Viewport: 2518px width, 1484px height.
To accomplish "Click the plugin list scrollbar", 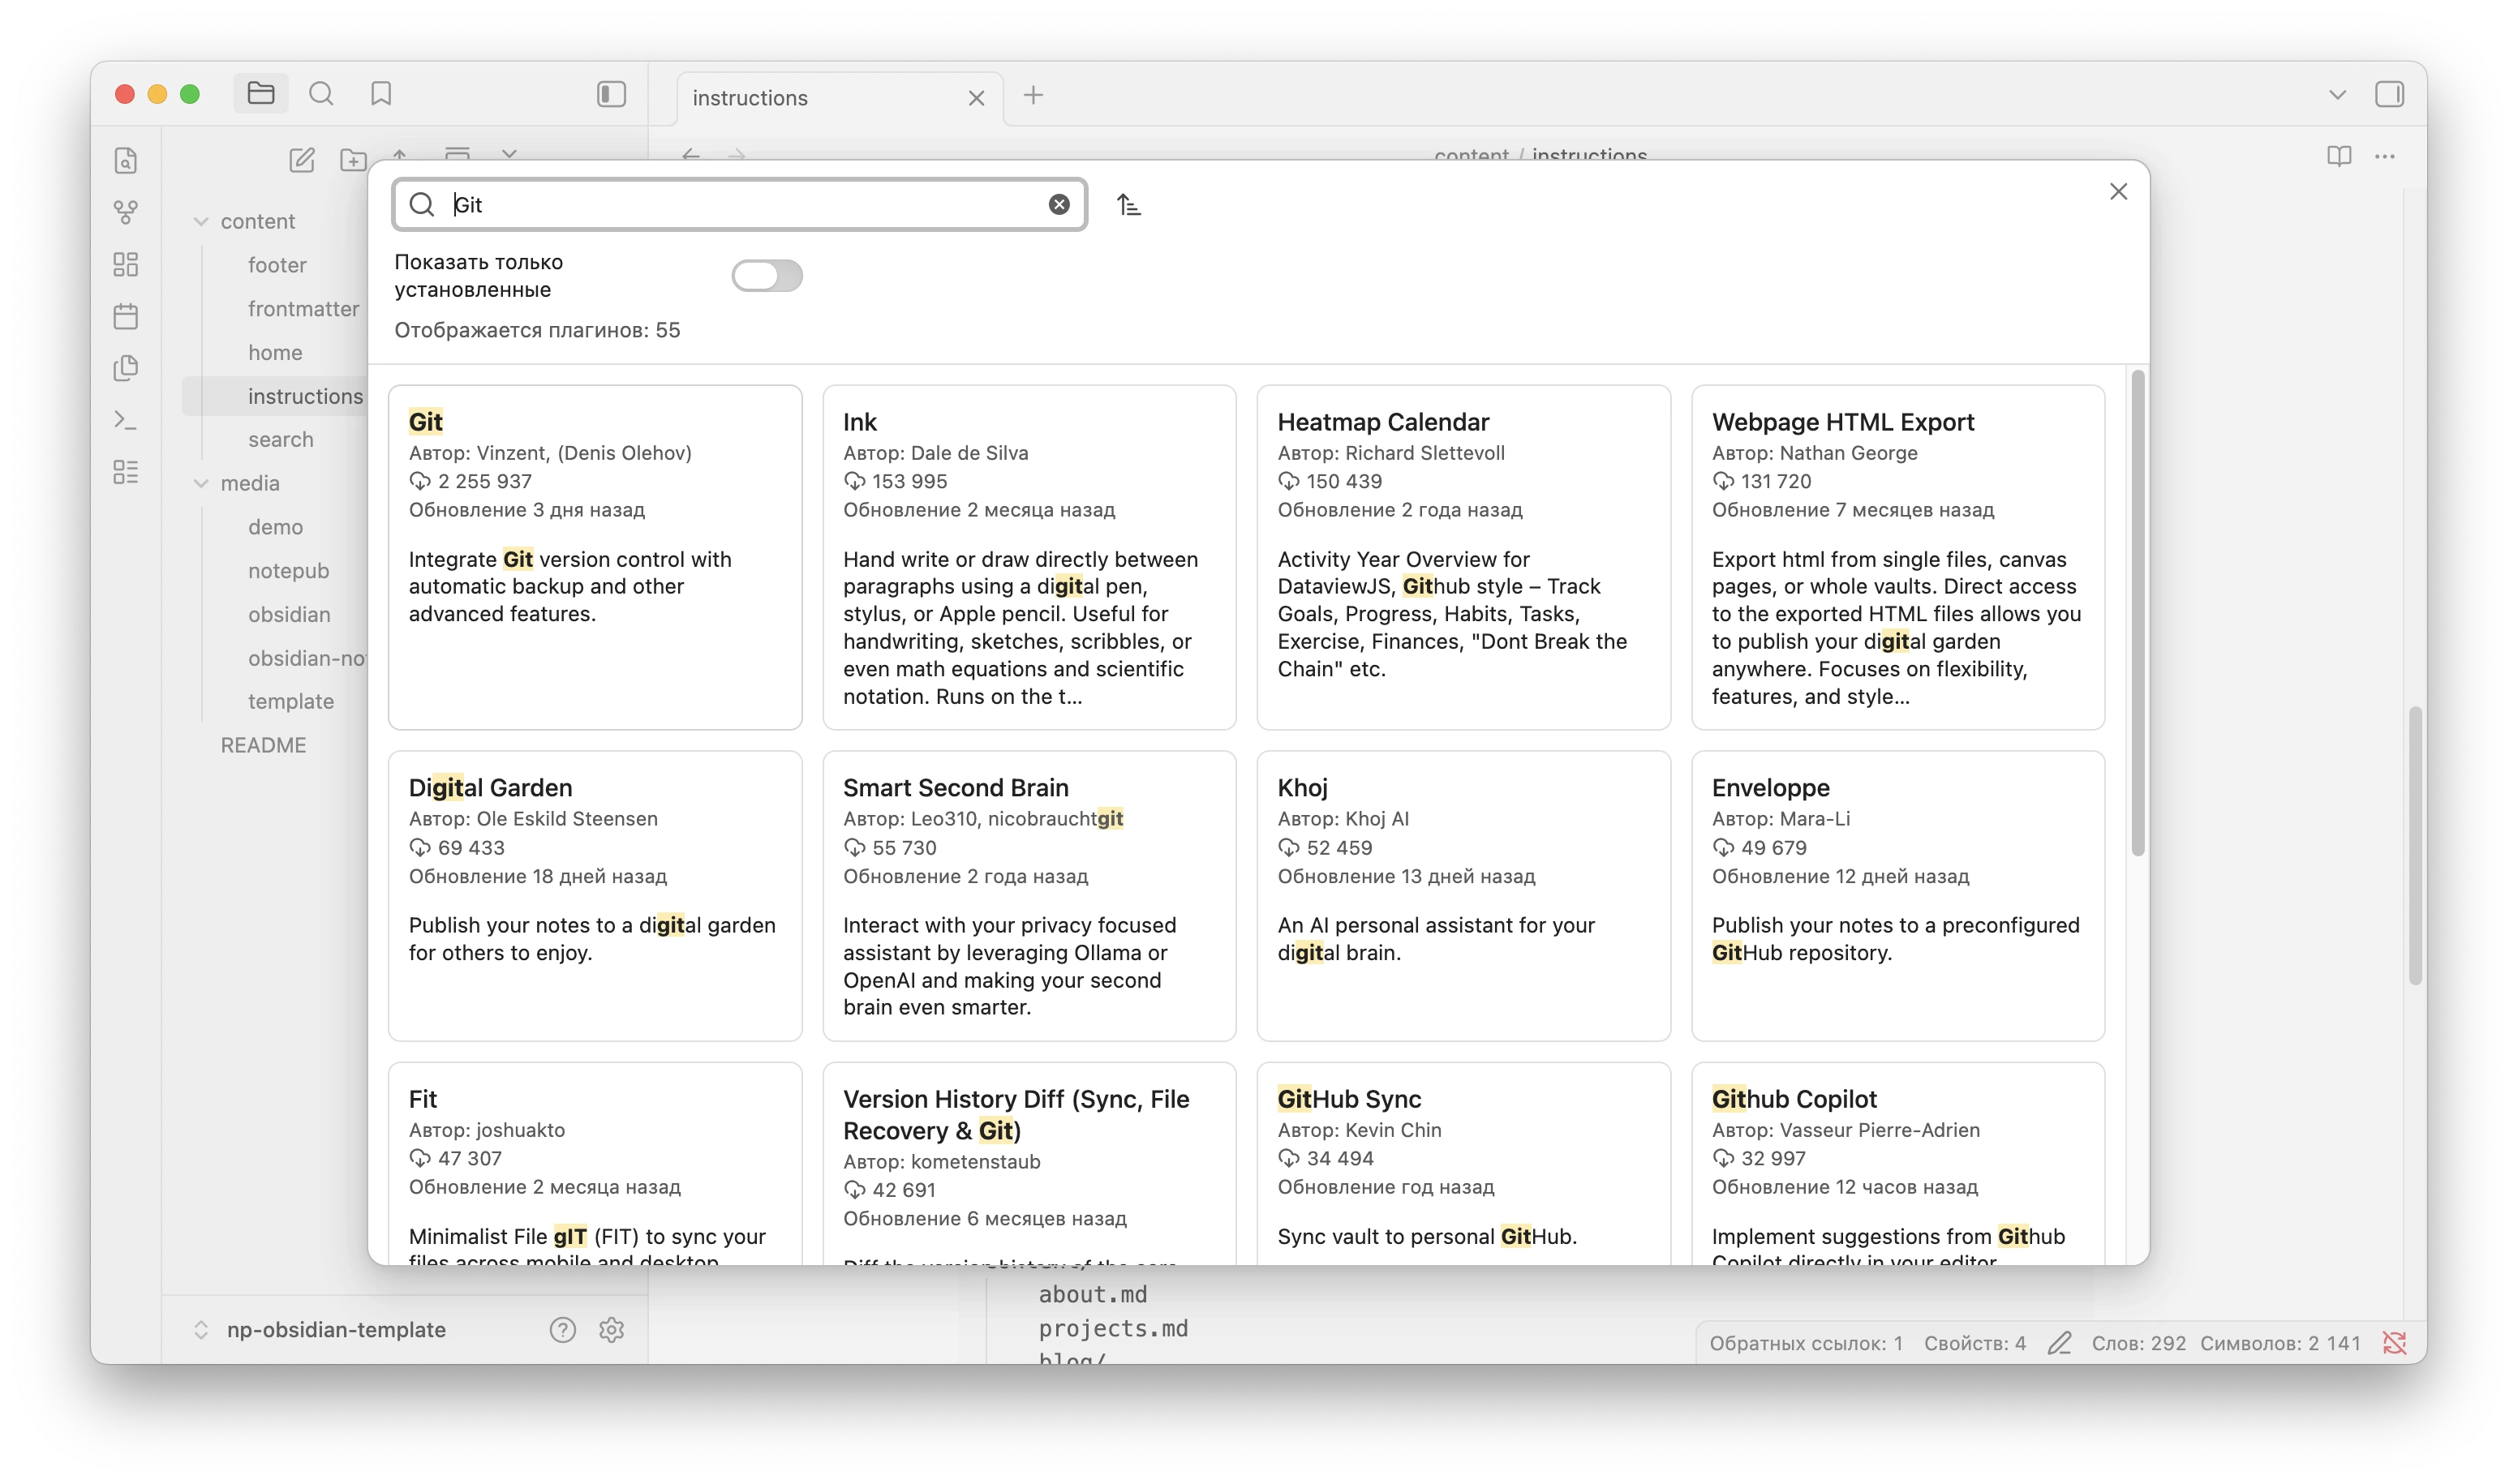I will pyautogui.click(x=2137, y=613).
